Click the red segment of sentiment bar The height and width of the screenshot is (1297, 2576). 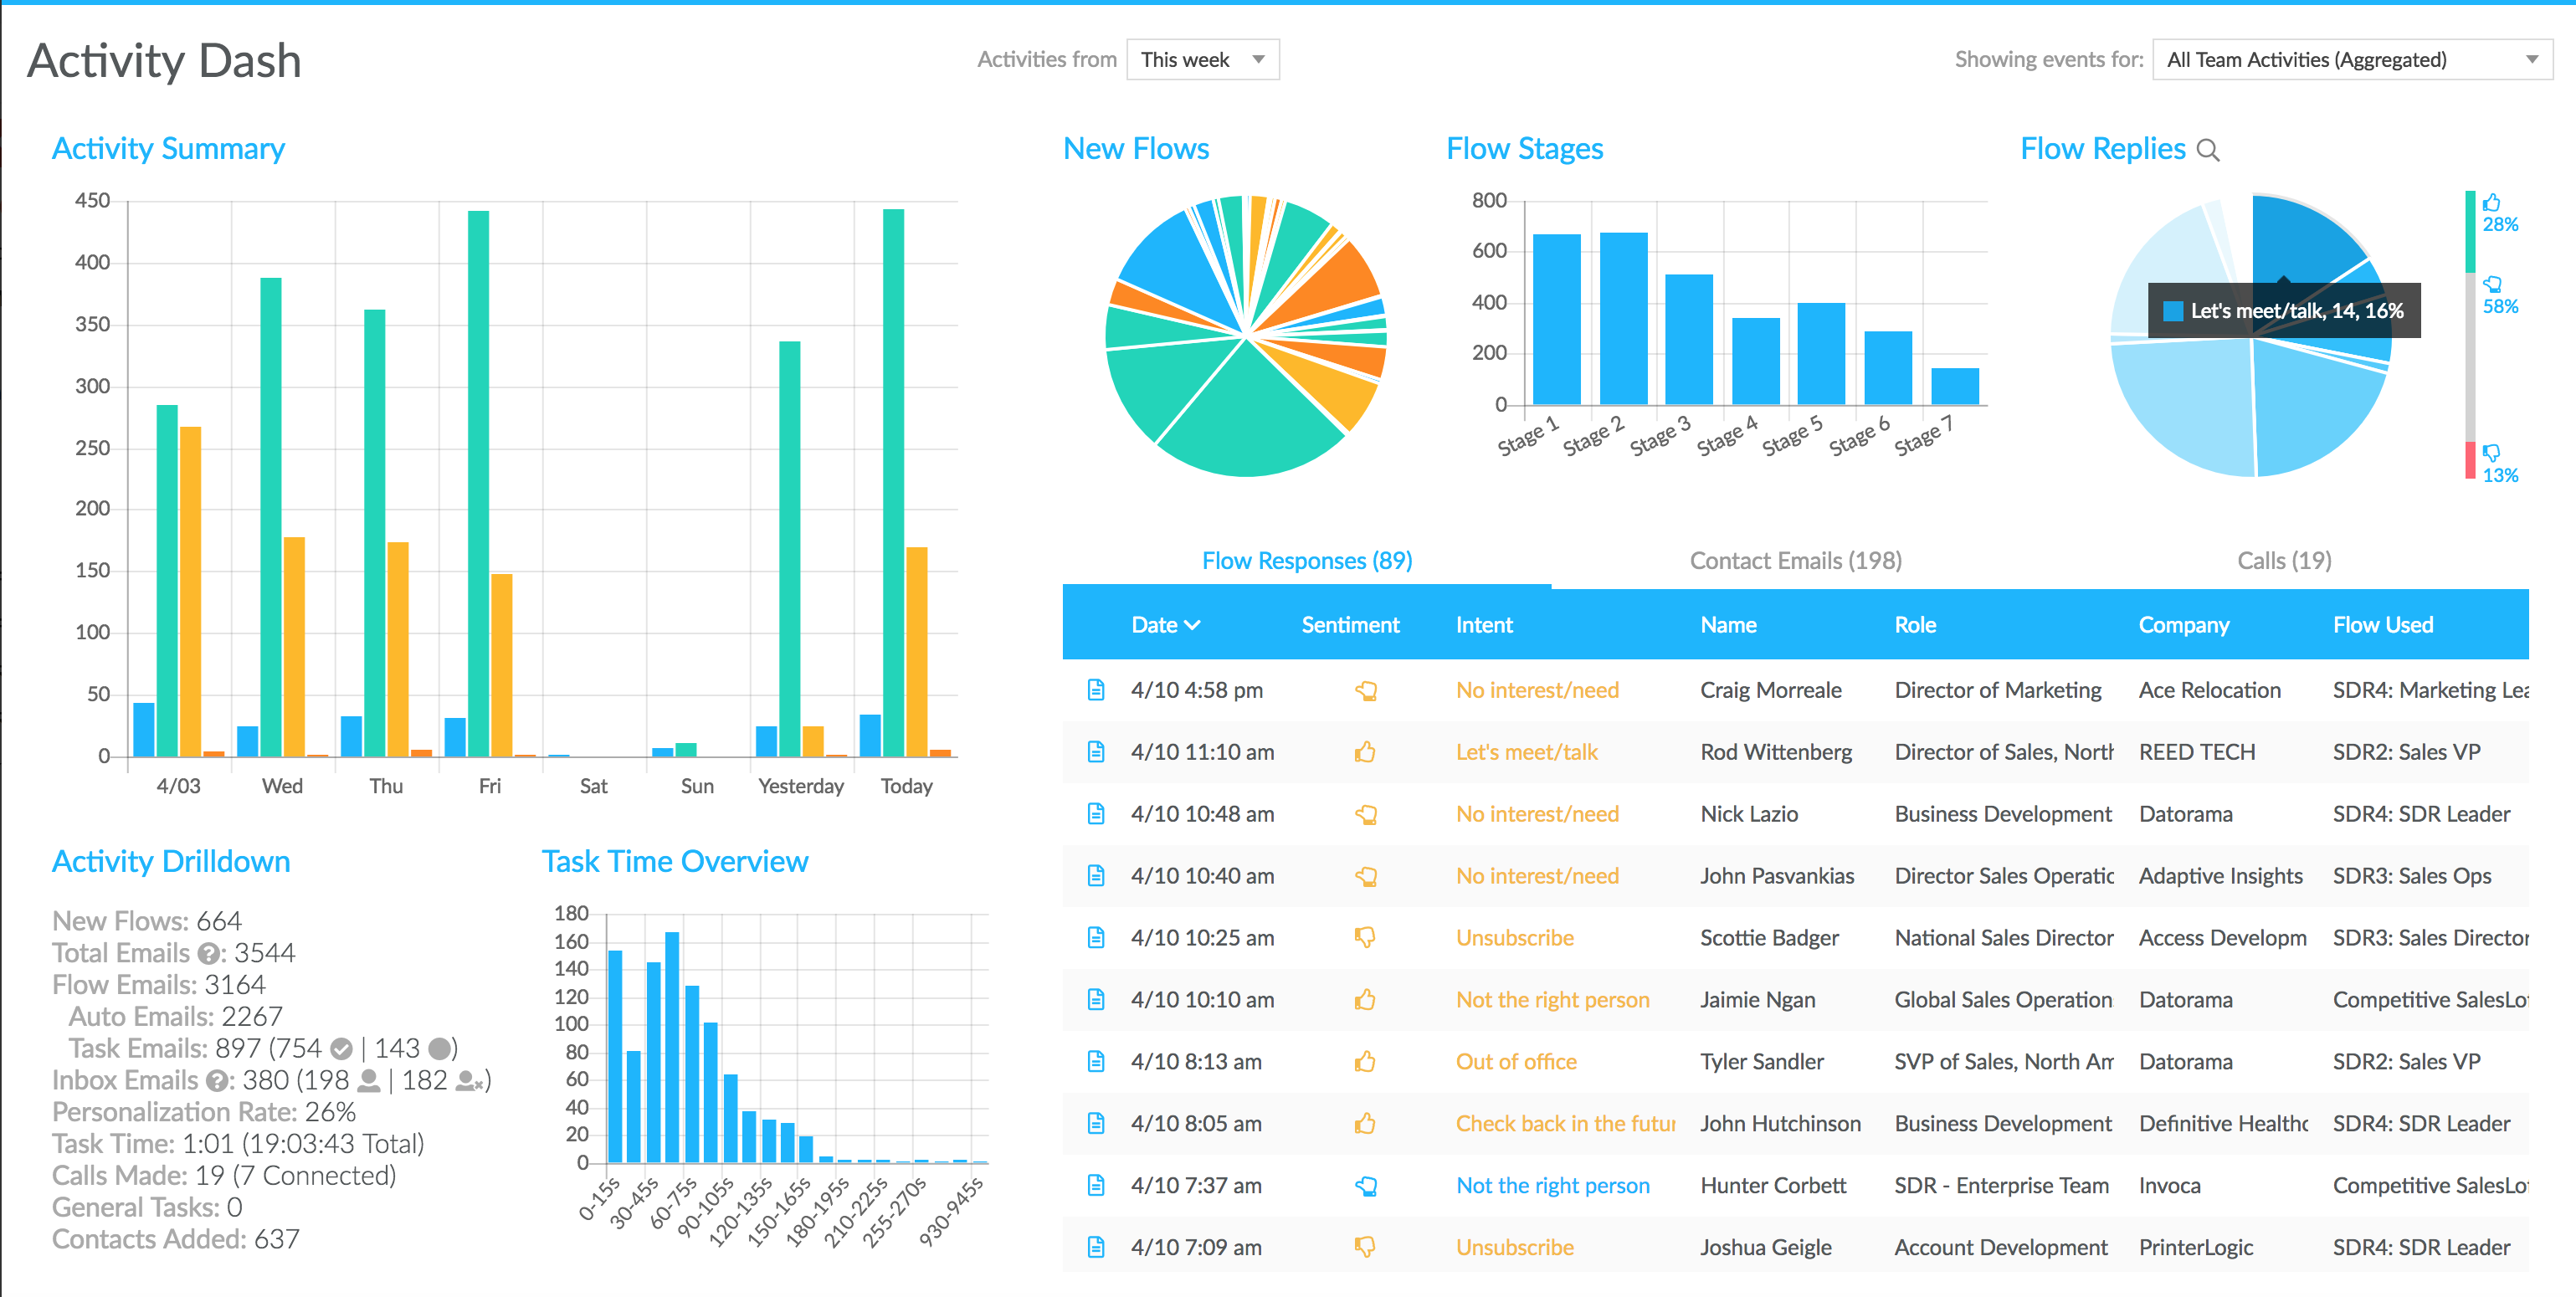(x=2470, y=461)
